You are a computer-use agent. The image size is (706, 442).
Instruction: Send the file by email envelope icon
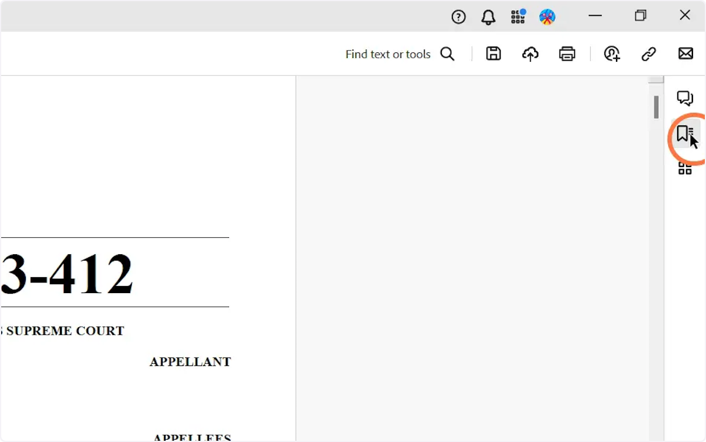[x=685, y=54]
